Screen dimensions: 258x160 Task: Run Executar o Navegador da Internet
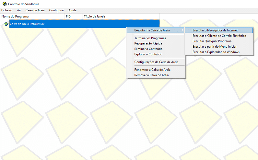tap(219, 30)
